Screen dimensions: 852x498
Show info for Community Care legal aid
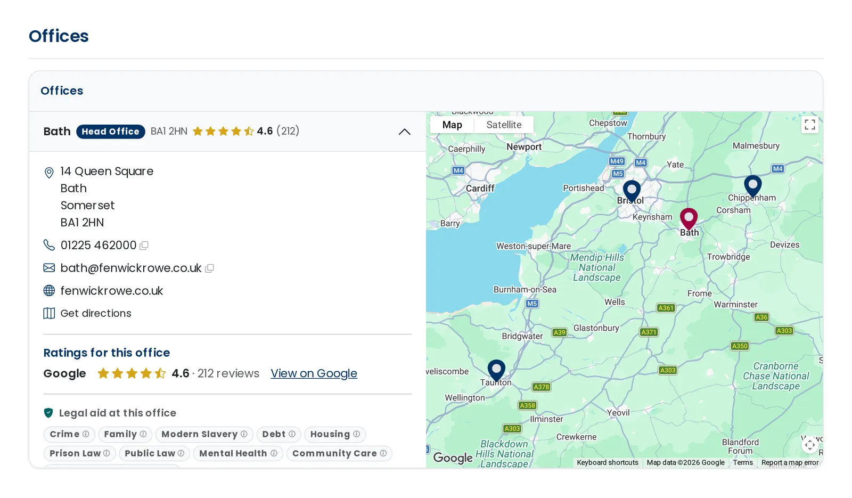[x=383, y=453]
